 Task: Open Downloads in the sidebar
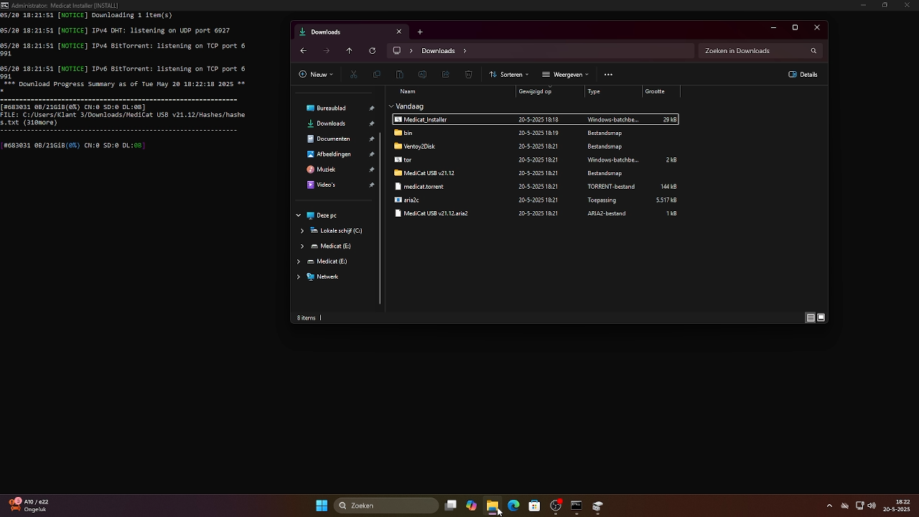pos(331,124)
